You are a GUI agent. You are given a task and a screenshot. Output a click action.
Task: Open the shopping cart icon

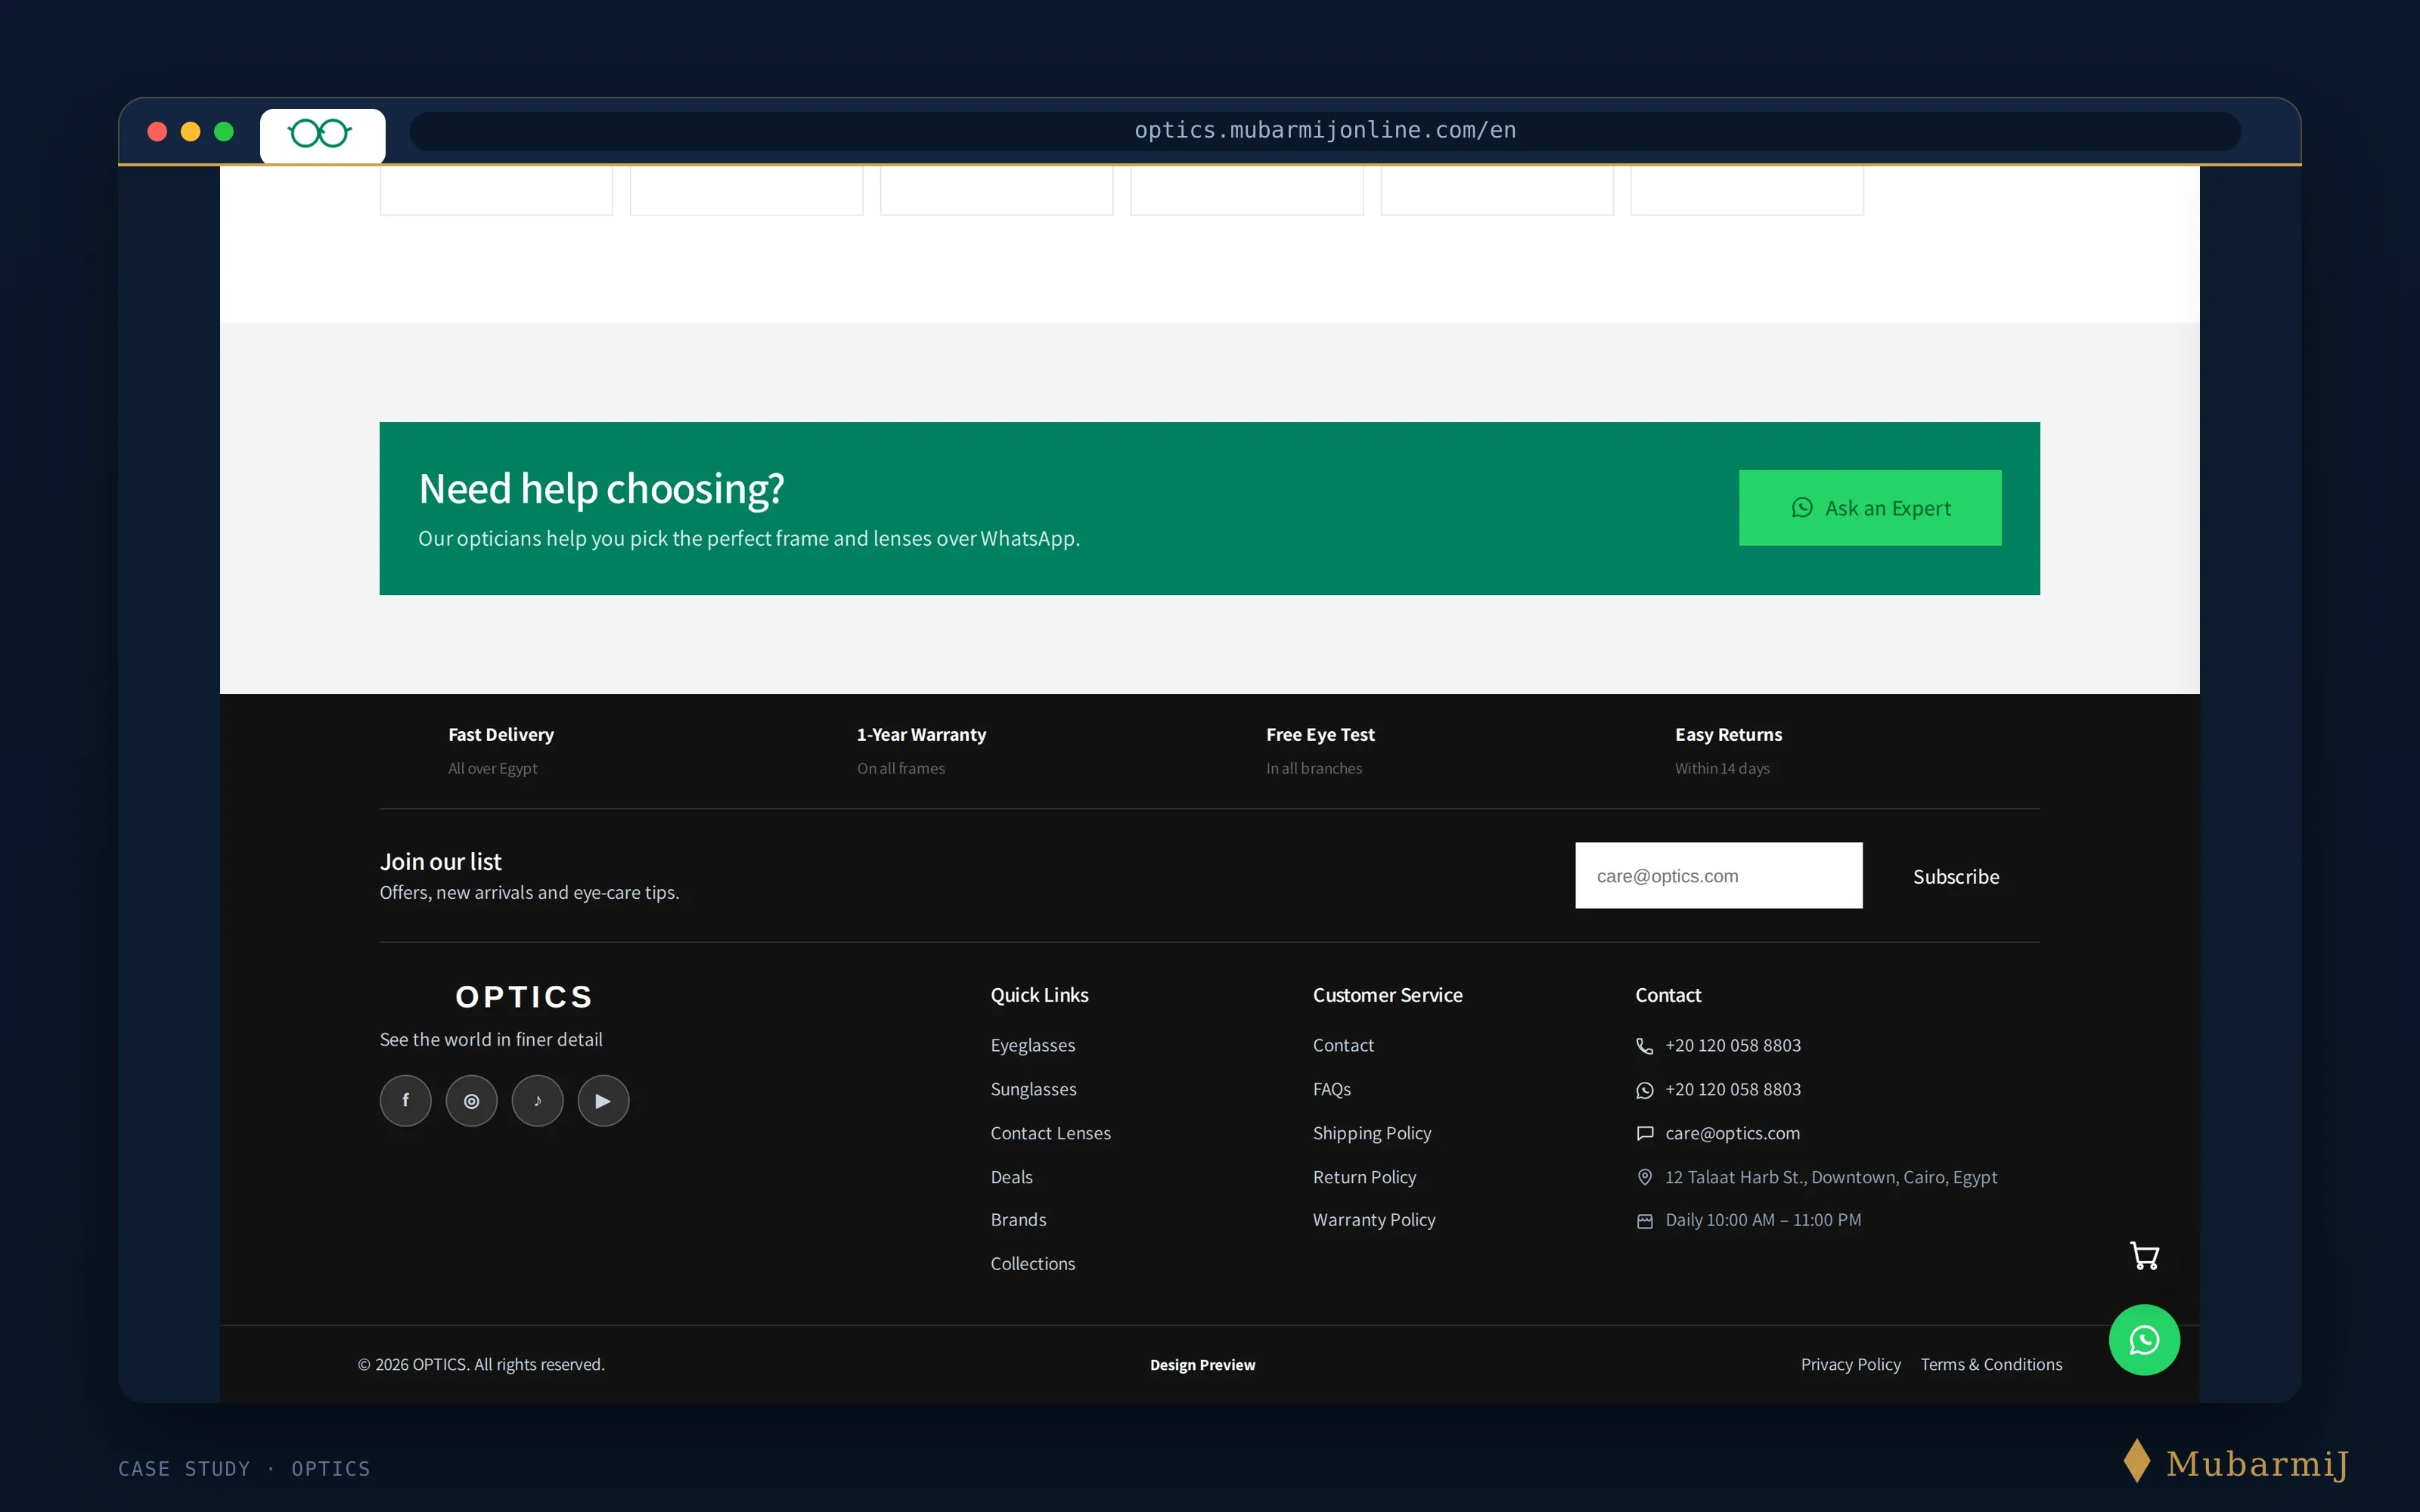click(x=2144, y=1255)
